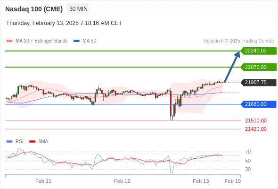Click the RSI 30 axis value
The image size is (278, 189).
tap(248, 169)
